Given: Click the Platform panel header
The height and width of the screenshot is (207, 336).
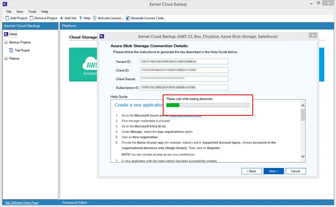Looking at the screenshot, I should click(x=197, y=26).
